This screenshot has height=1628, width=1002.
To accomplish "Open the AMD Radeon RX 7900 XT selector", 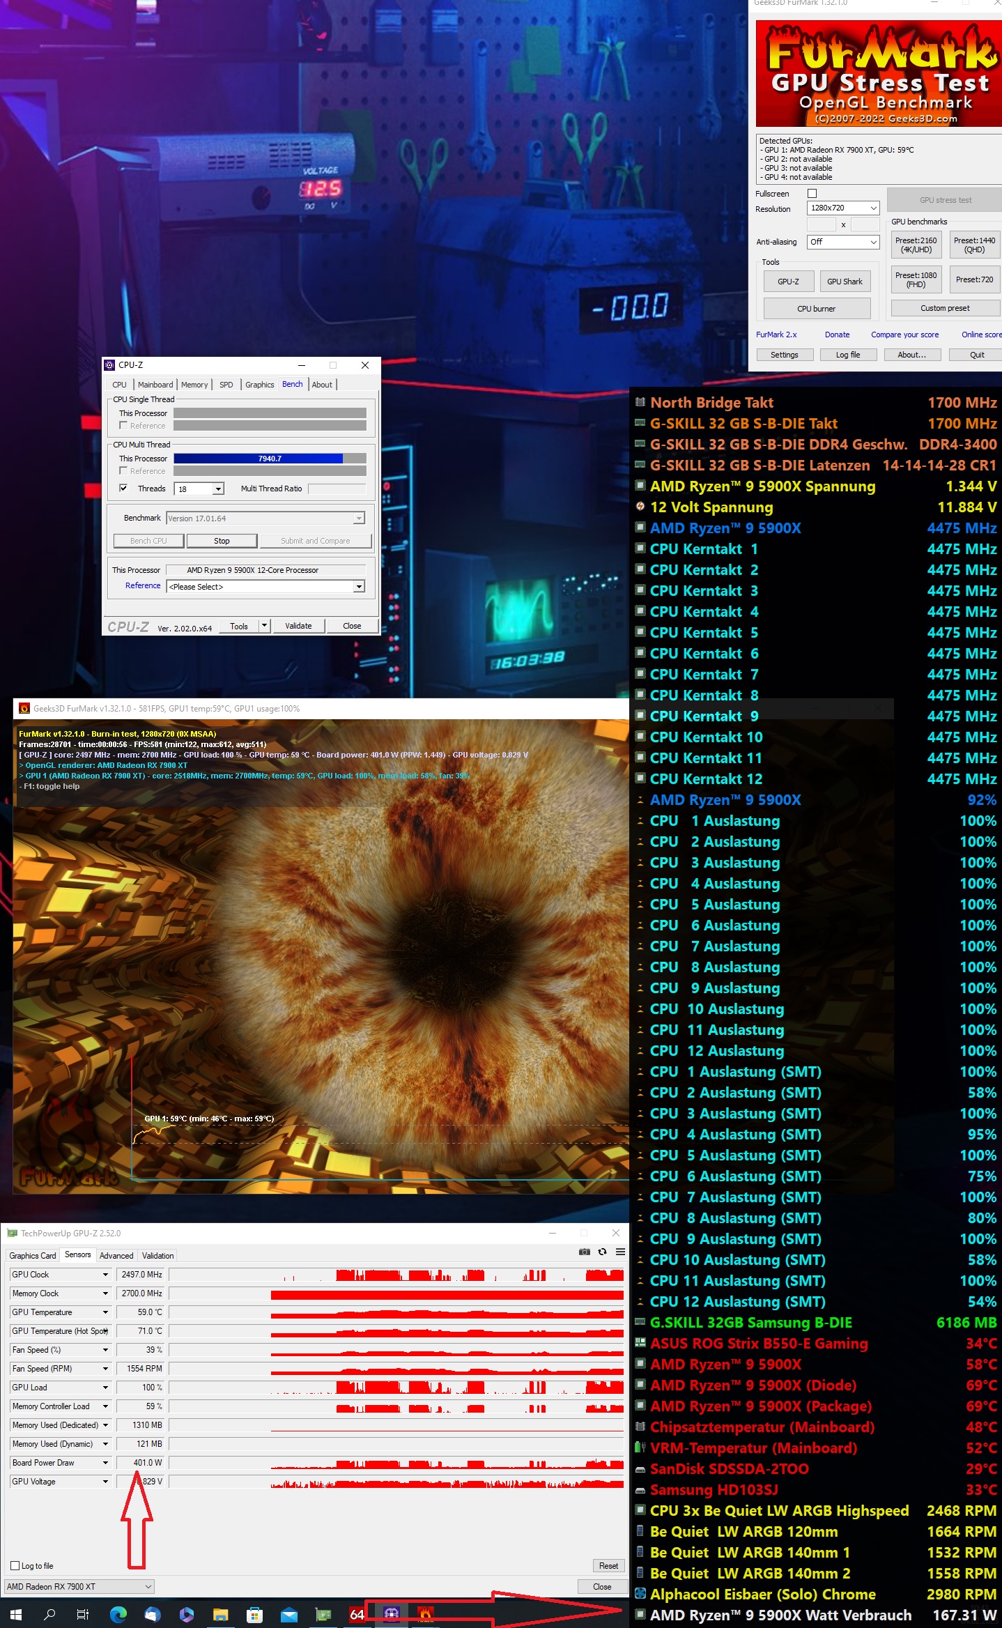I will (79, 1586).
